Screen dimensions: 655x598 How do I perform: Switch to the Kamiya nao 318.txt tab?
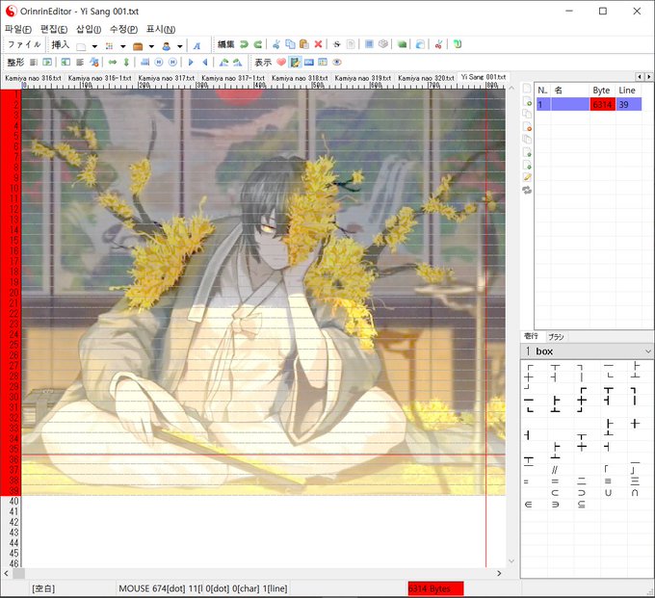tap(301, 77)
